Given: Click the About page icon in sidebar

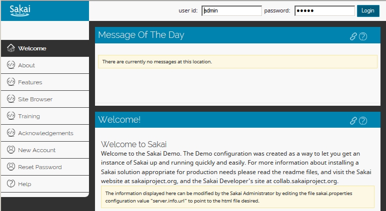Looking at the screenshot, I should pyautogui.click(x=11, y=65).
